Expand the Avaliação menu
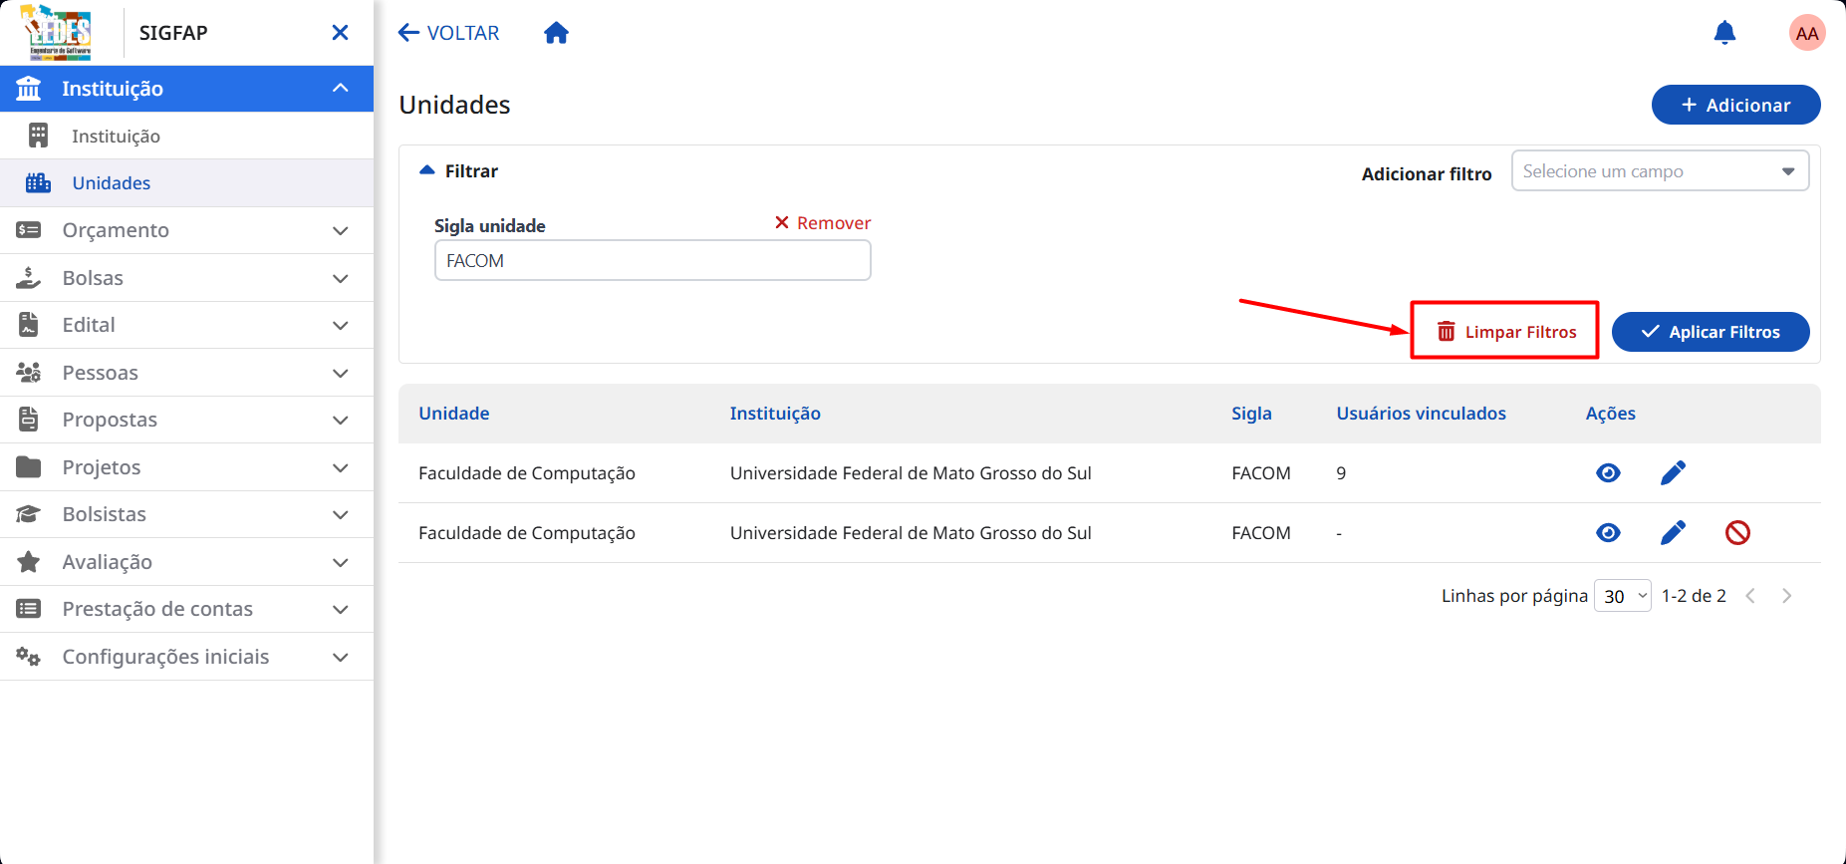This screenshot has height=864, width=1846. point(186,562)
